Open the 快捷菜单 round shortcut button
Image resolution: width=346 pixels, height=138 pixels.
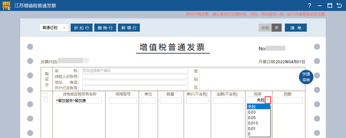pyautogui.click(x=306, y=77)
